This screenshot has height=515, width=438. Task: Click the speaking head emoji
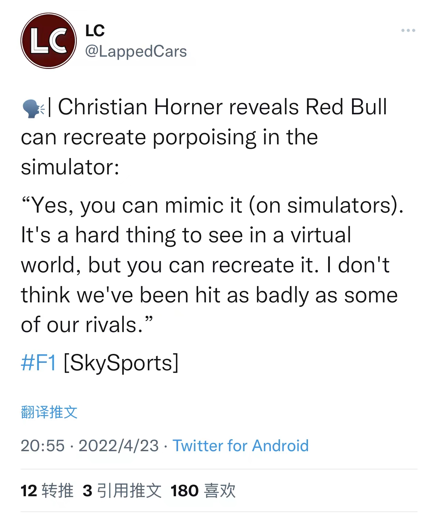click(x=33, y=108)
